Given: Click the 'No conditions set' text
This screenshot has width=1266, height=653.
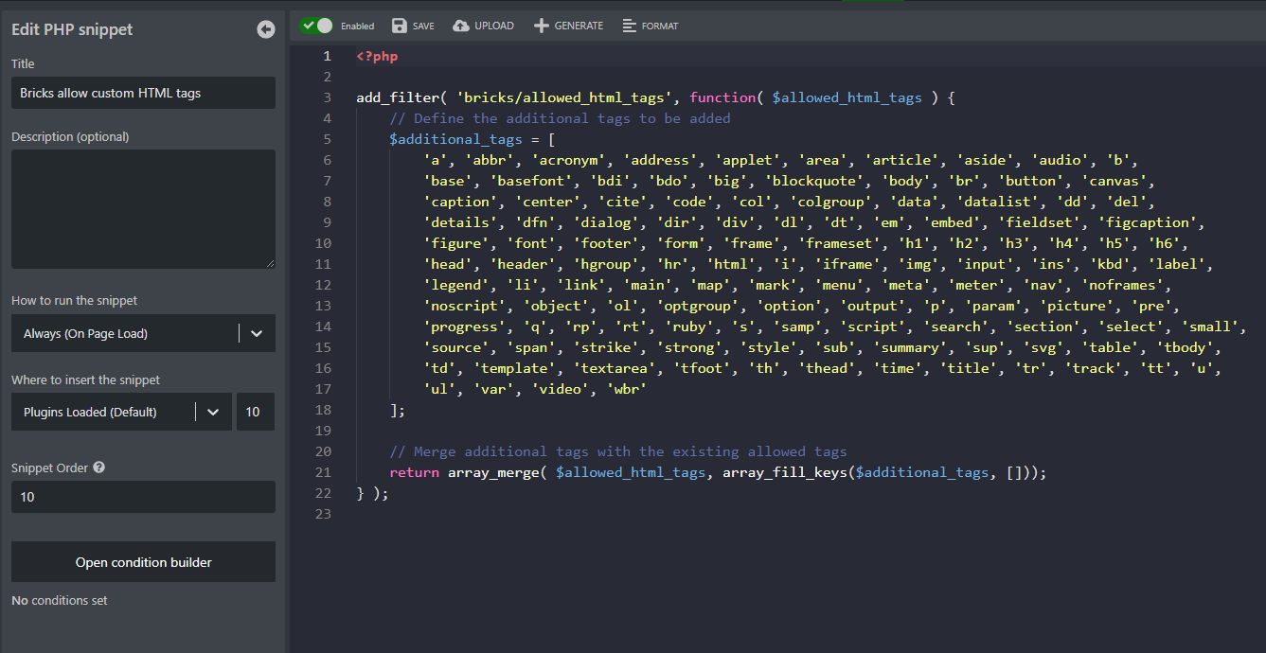Looking at the screenshot, I should pos(60,600).
